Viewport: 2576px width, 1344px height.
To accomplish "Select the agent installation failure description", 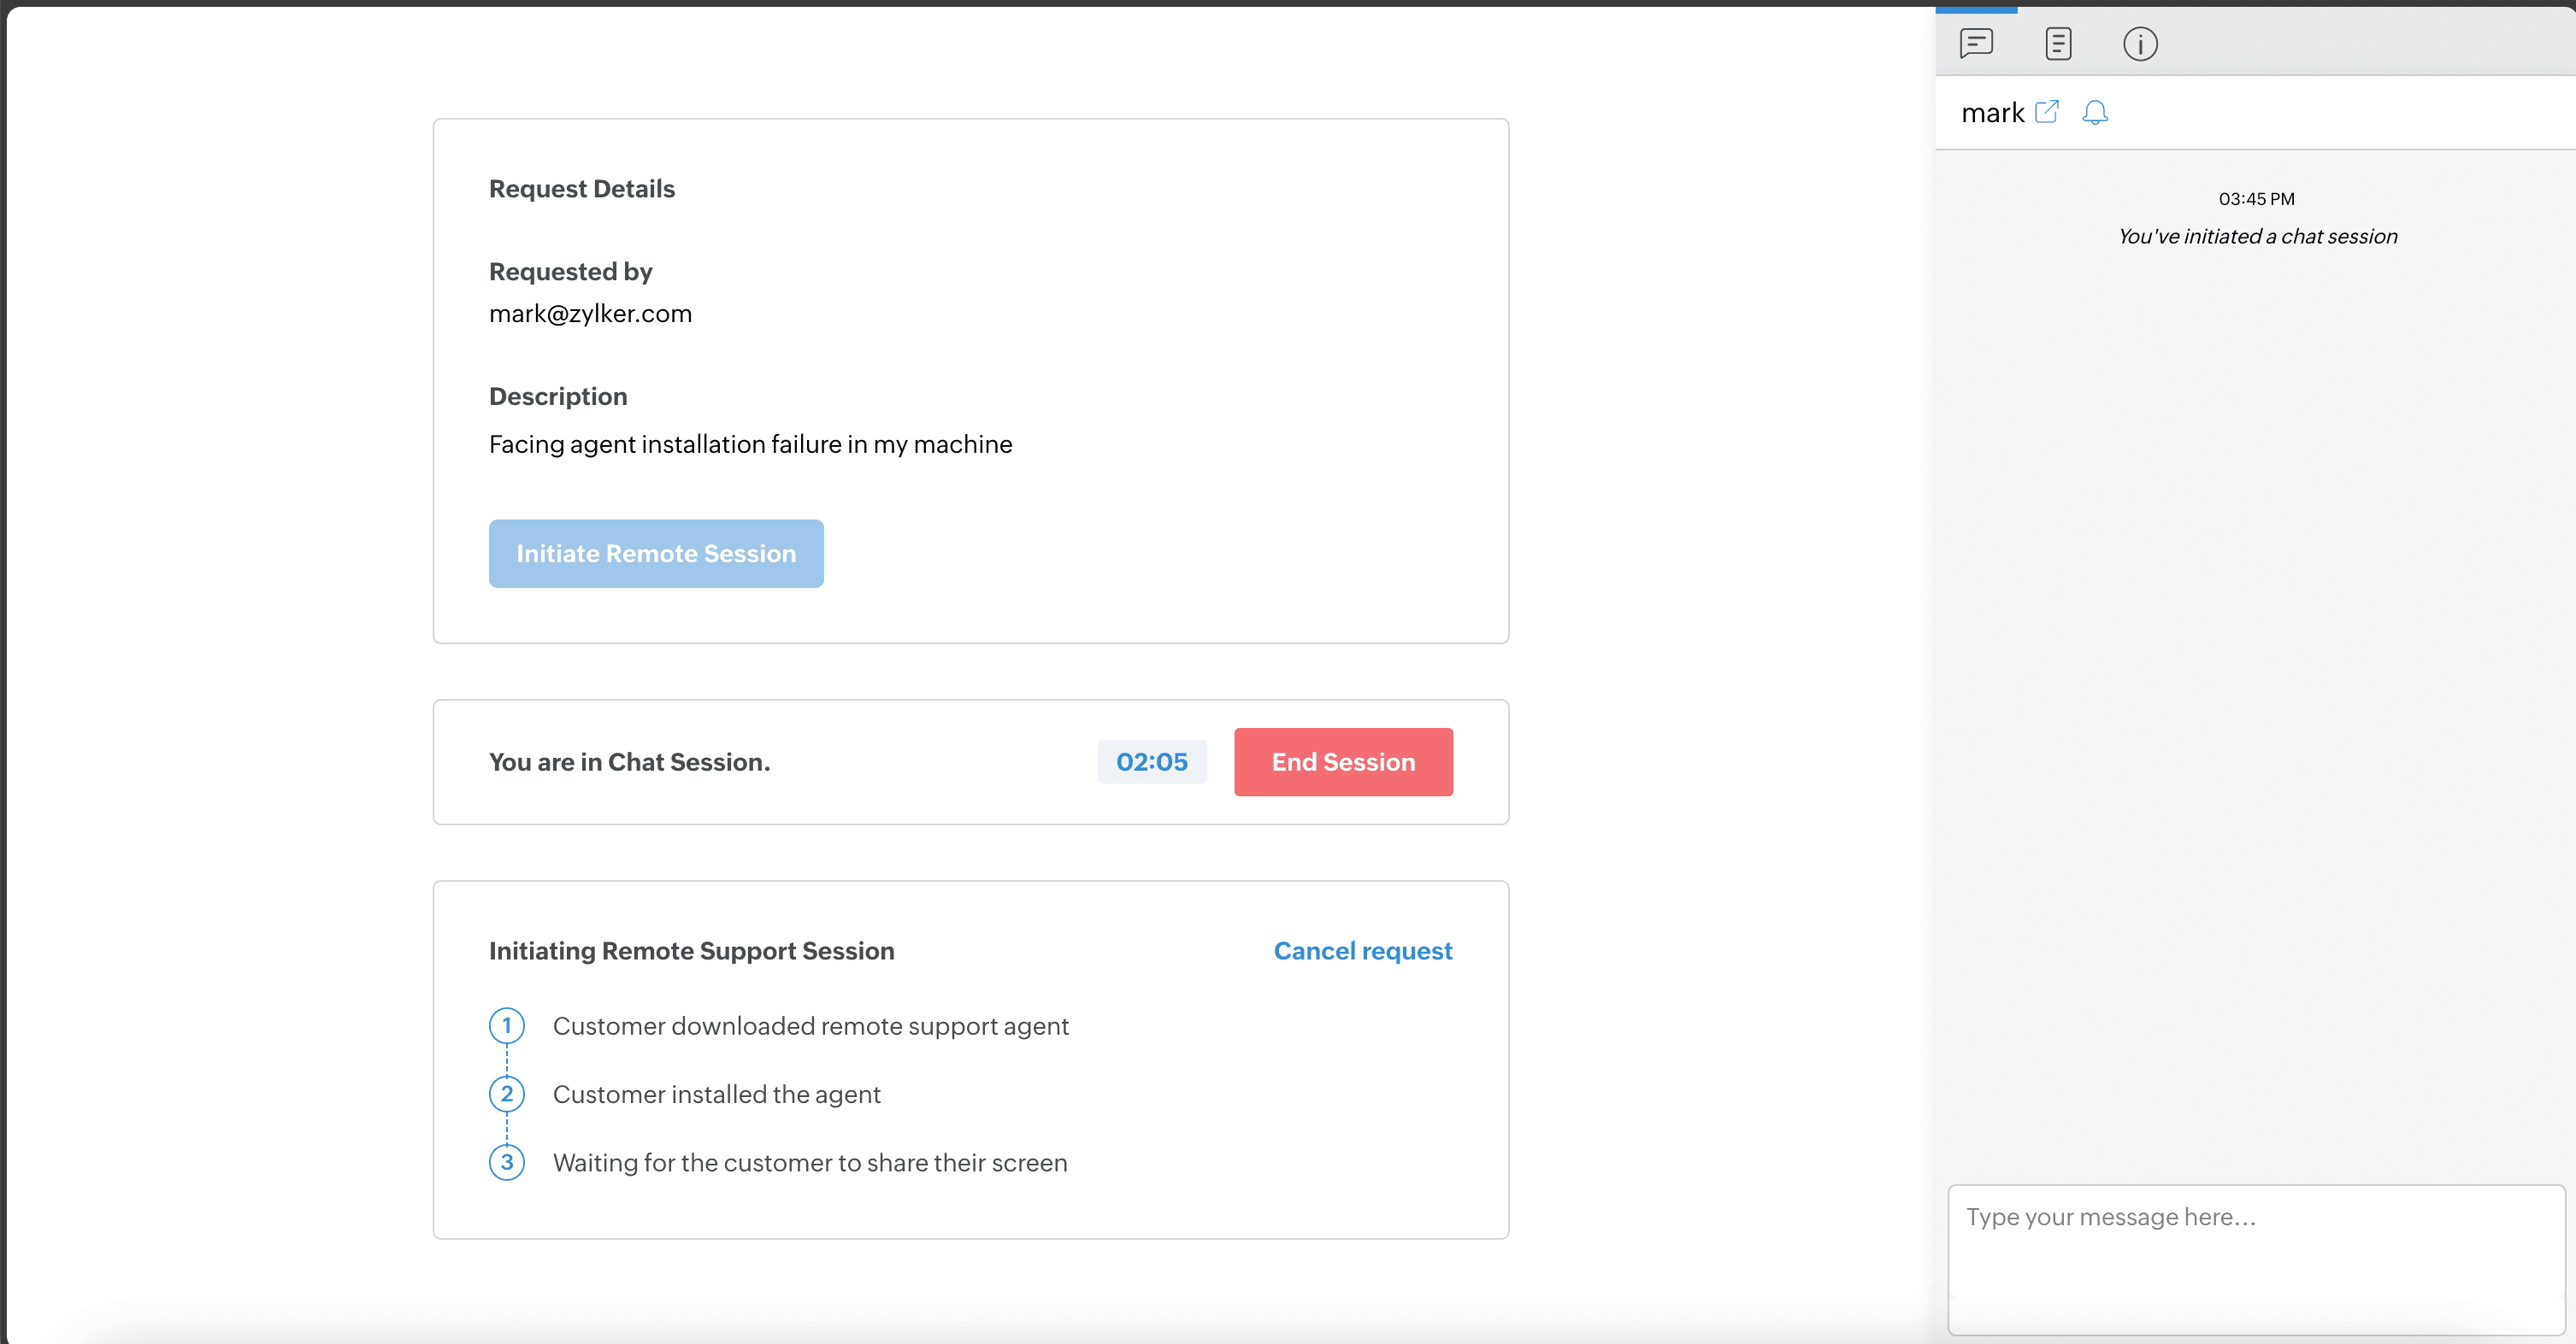I will coord(750,443).
